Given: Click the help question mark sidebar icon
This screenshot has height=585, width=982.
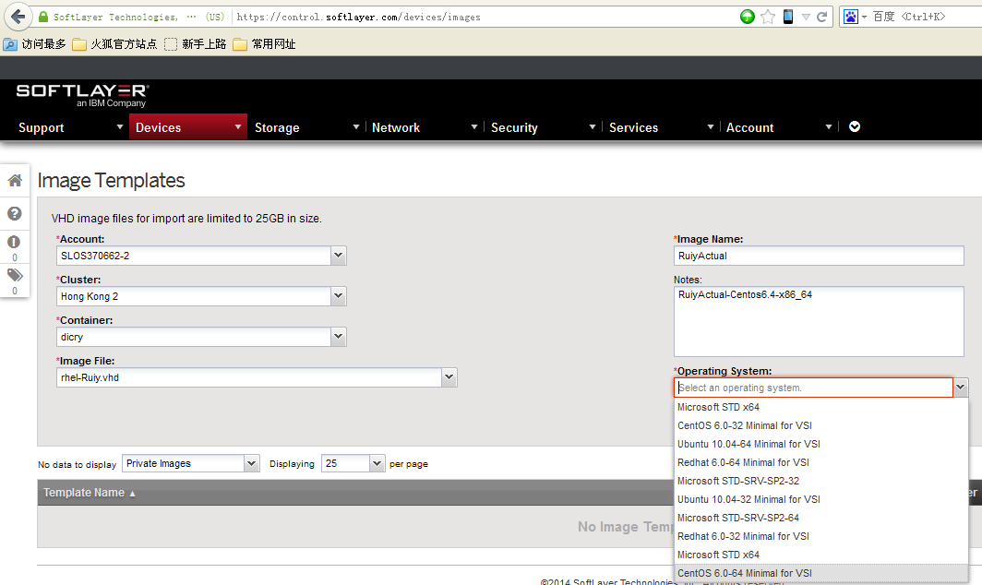Looking at the screenshot, I should [x=15, y=213].
